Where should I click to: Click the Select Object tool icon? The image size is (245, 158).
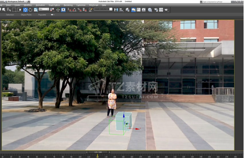tap(4, 10)
